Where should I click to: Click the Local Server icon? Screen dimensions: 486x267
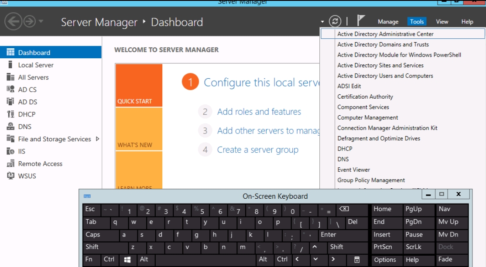pyautogui.click(x=10, y=65)
